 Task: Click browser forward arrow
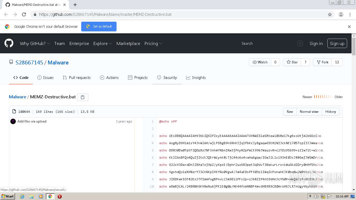tap(15, 14)
